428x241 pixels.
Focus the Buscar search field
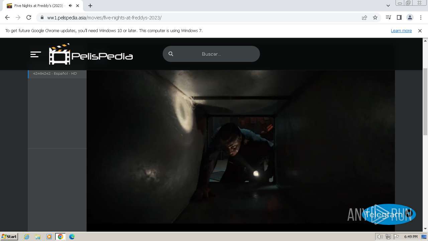211,54
